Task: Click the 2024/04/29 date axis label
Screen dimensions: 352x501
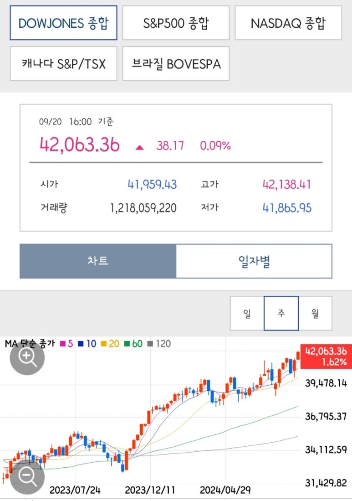Action: 225,490
